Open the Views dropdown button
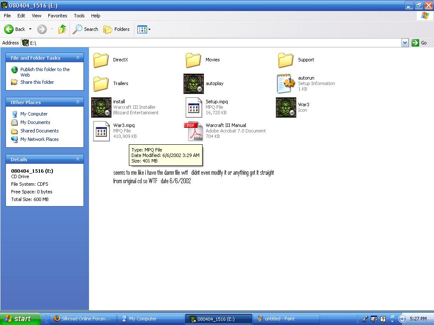The height and width of the screenshot is (325, 434). 144,29
